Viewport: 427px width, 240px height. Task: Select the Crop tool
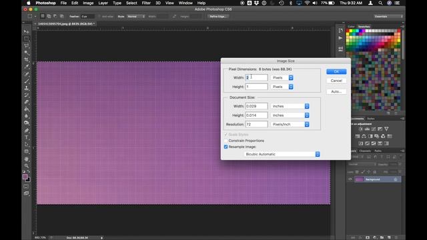click(x=27, y=60)
